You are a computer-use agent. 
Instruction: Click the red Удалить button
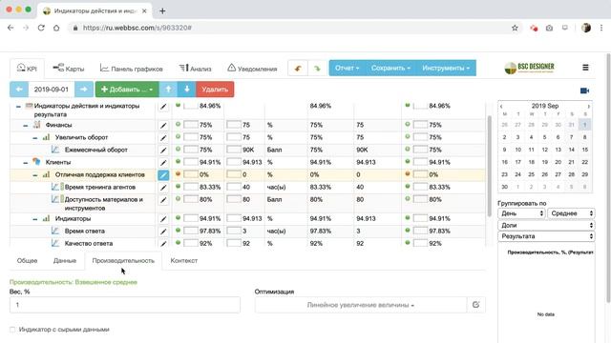[x=215, y=90]
